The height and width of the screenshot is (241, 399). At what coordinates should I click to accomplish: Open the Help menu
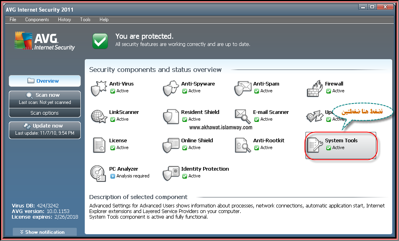pos(104,20)
